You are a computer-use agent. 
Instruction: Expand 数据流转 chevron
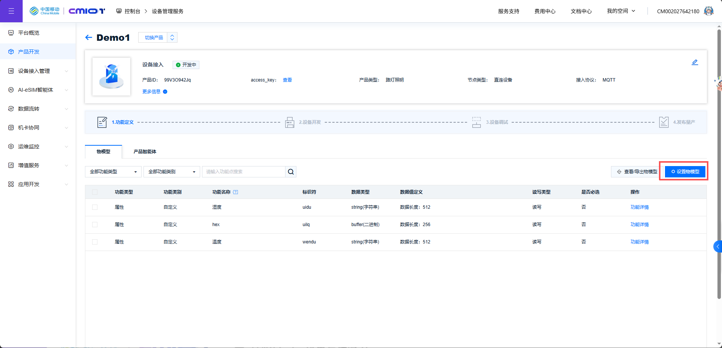tap(66, 109)
